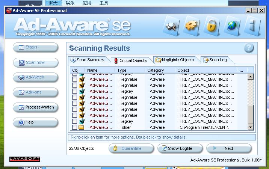
Task: Select the lower 'Regkey' type cell above Folder
Action: coord(126,121)
